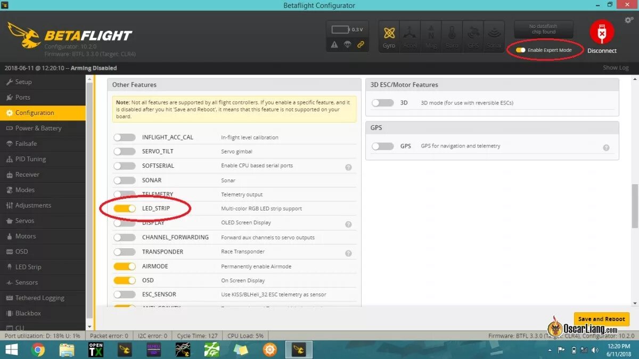Open Chrome from the taskbar

tap(38, 349)
